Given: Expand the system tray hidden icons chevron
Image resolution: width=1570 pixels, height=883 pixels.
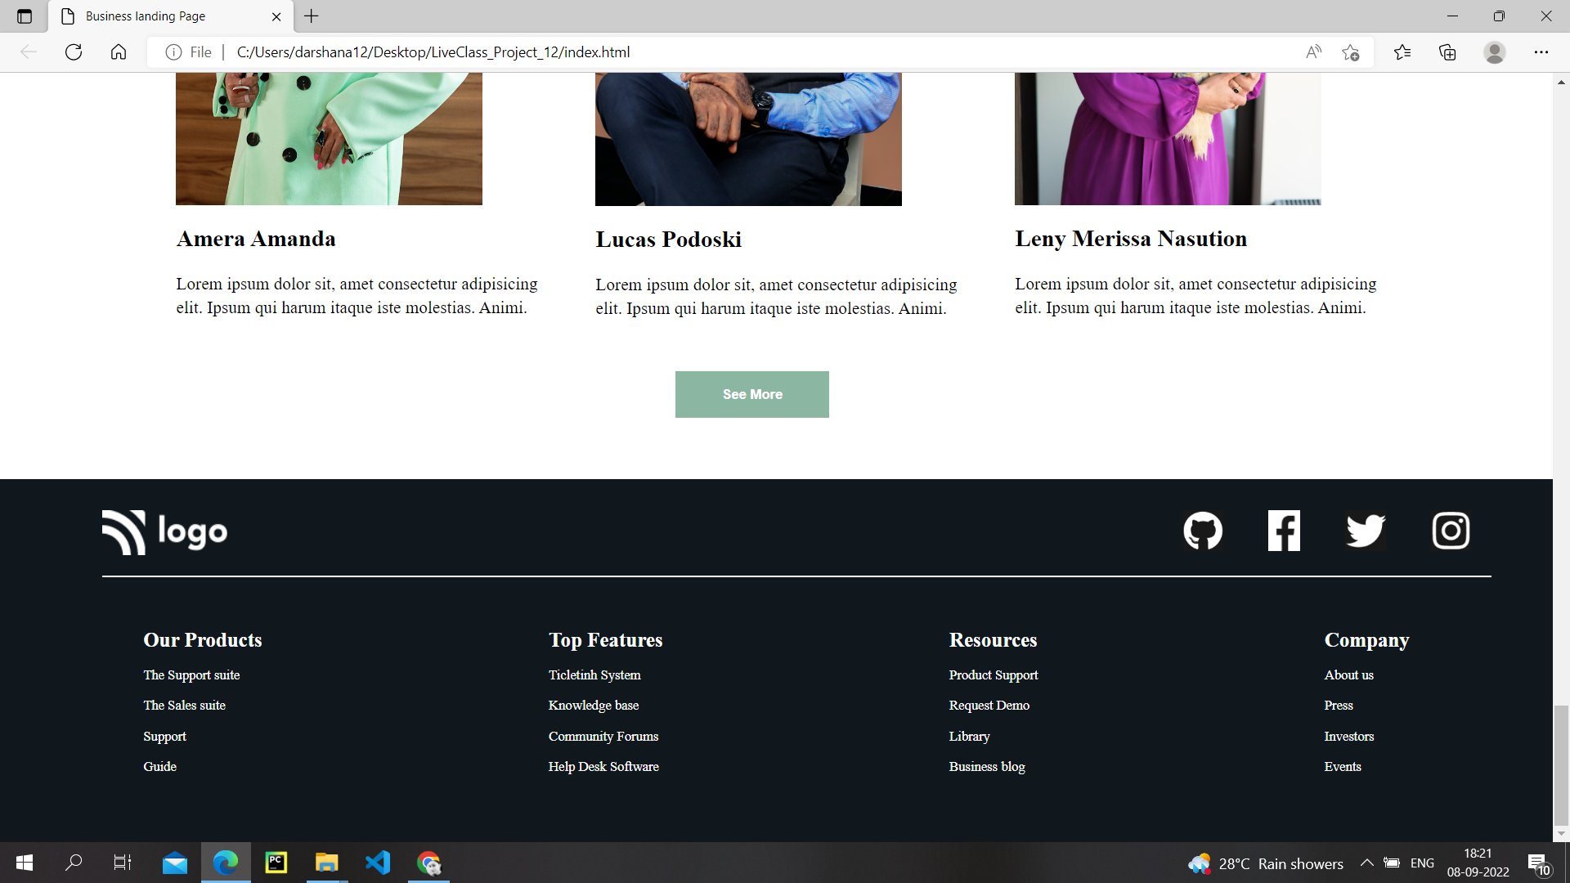Looking at the screenshot, I should (x=1366, y=863).
